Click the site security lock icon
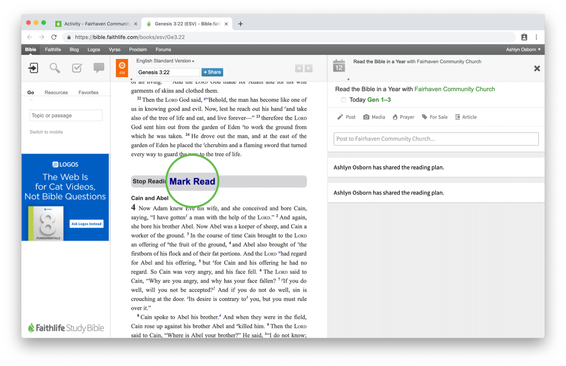 [x=69, y=37]
